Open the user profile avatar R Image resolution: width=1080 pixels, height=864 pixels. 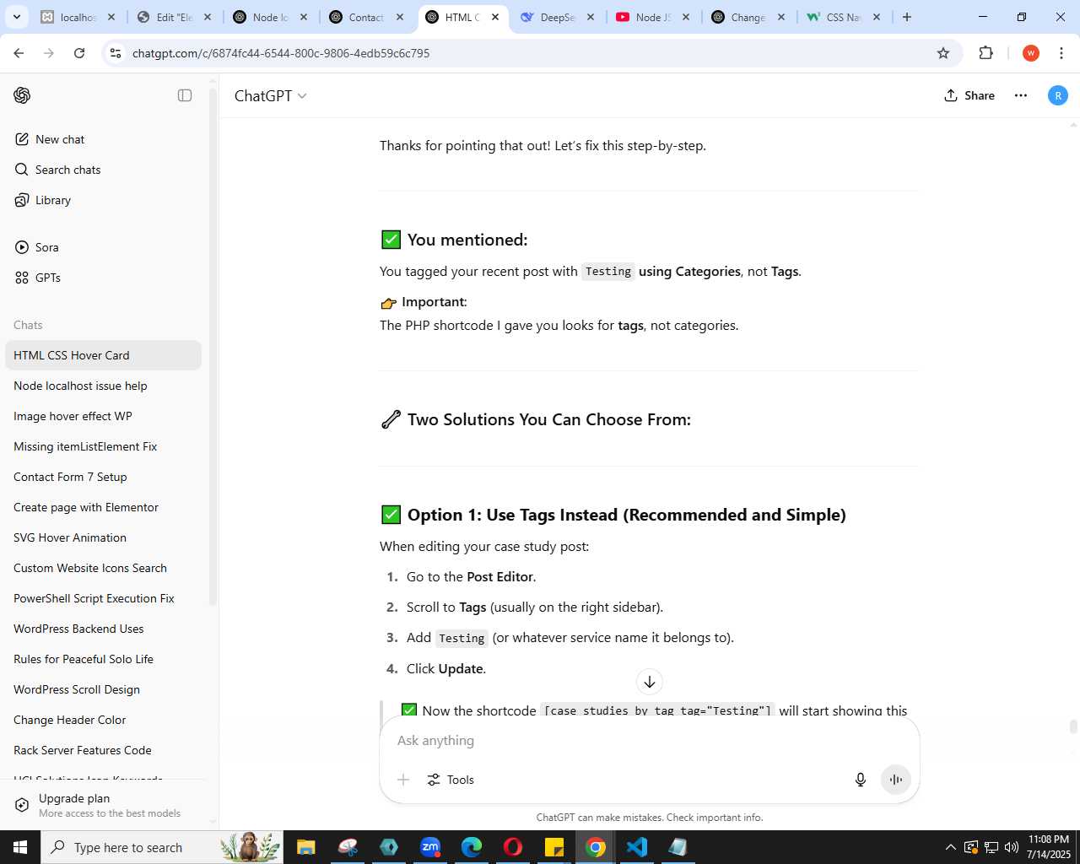1058,95
